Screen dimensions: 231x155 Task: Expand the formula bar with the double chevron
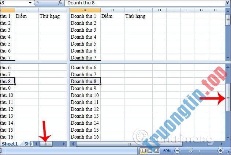pyautogui.click(x=228, y=3)
